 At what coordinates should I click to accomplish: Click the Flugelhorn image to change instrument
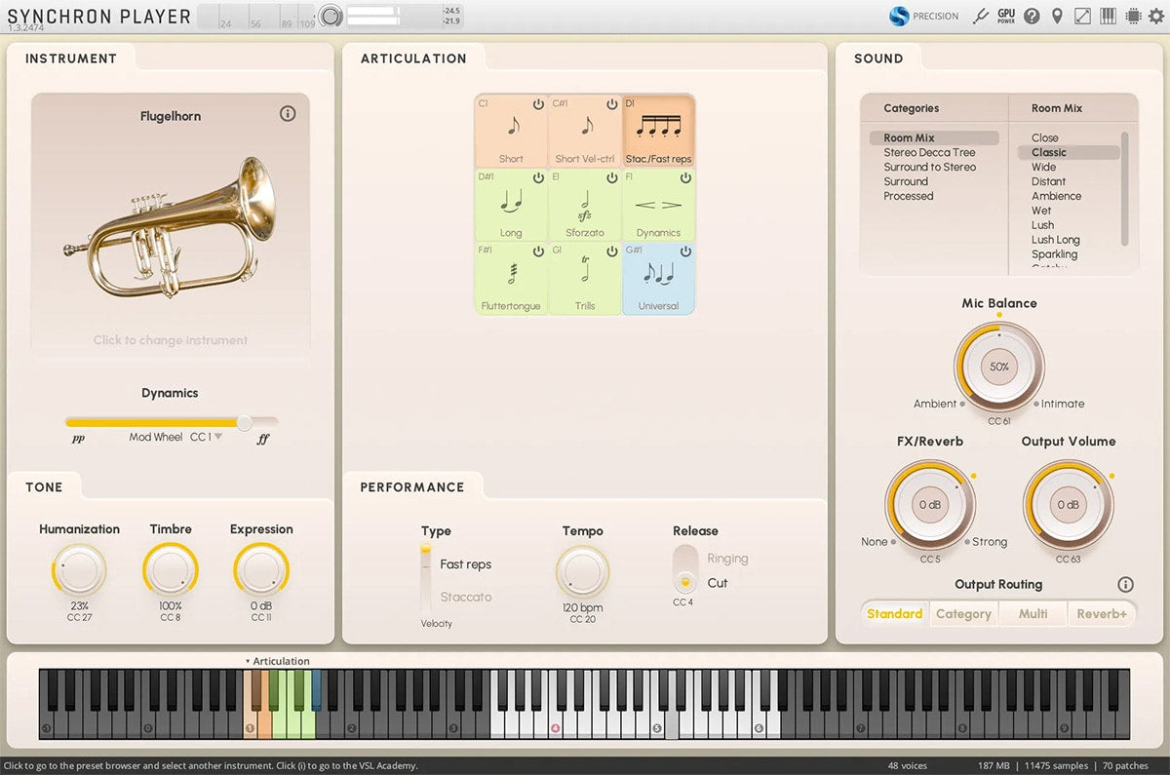click(171, 227)
